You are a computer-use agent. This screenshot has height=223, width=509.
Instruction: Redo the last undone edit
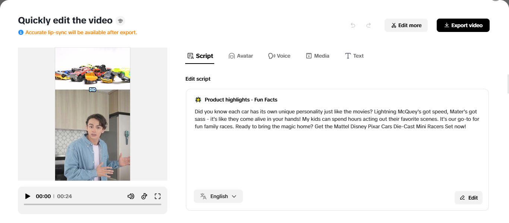click(x=369, y=25)
